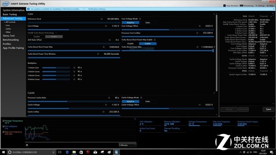Image resolution: width=276 pixels, height=155 pixels.
Task: Click Notification Settings link
Action: [97, 9]
